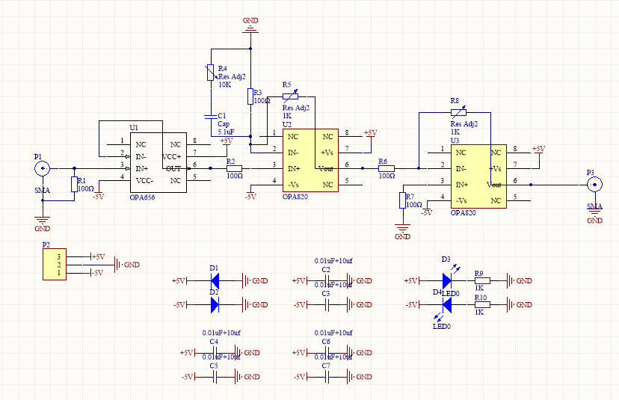Click the VCC+ pin label in U1
This screenshot has width=619, height=400.
[x=171, y=157]
